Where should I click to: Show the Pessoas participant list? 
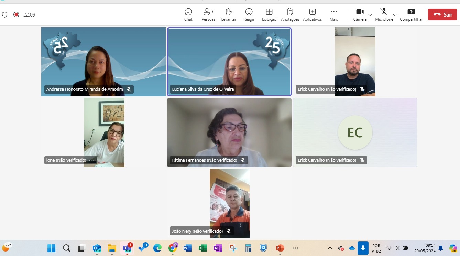click(x=208, y=15)
